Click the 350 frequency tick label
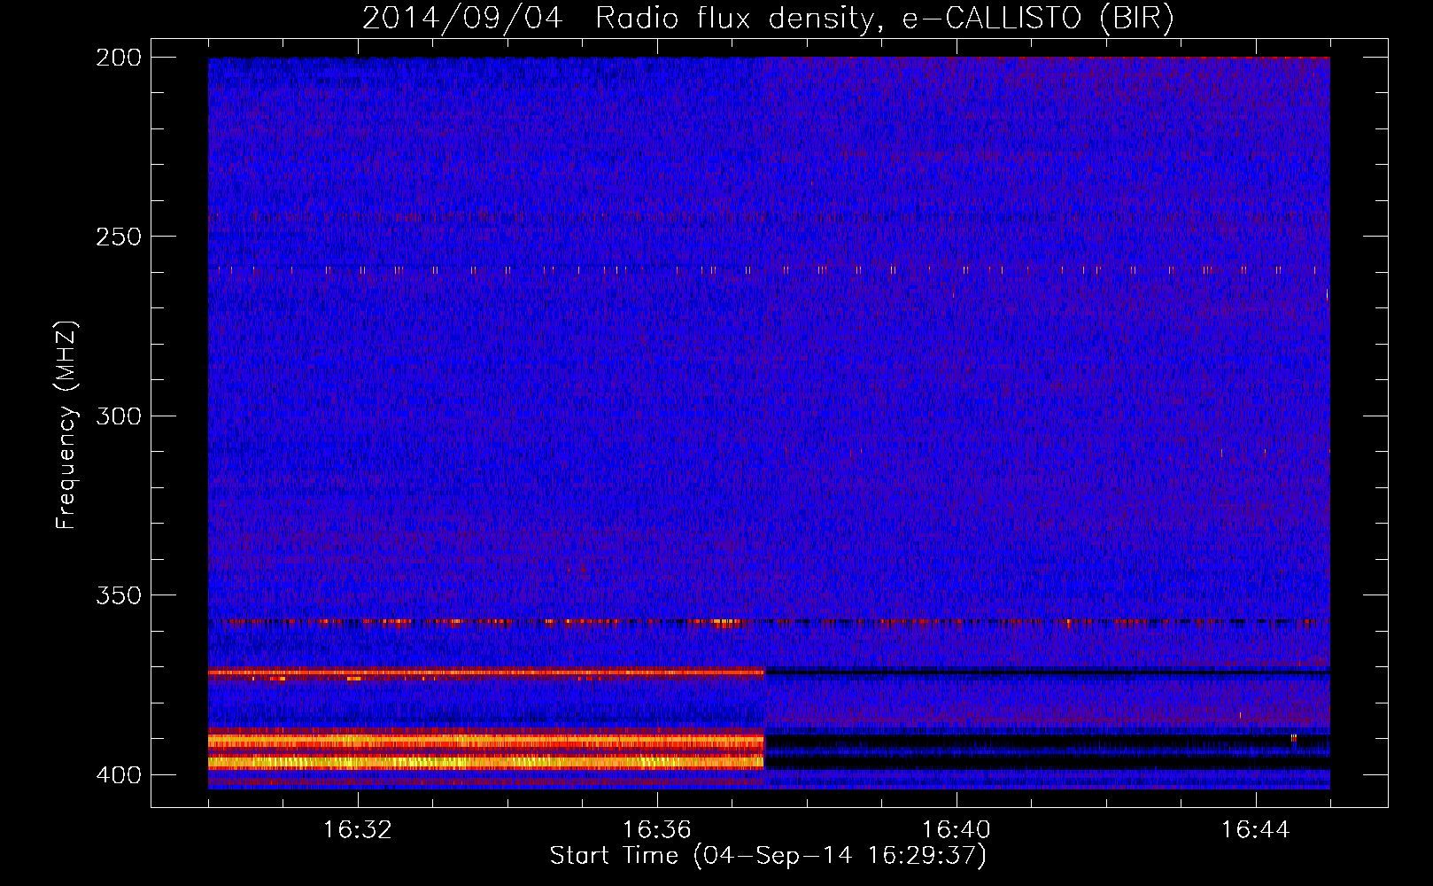 [119, 595]
